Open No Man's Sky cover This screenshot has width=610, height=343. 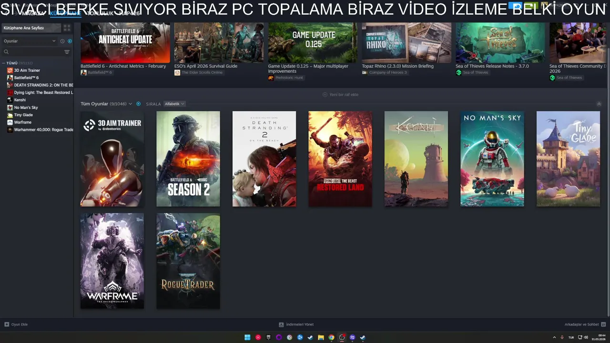point(492,159)
